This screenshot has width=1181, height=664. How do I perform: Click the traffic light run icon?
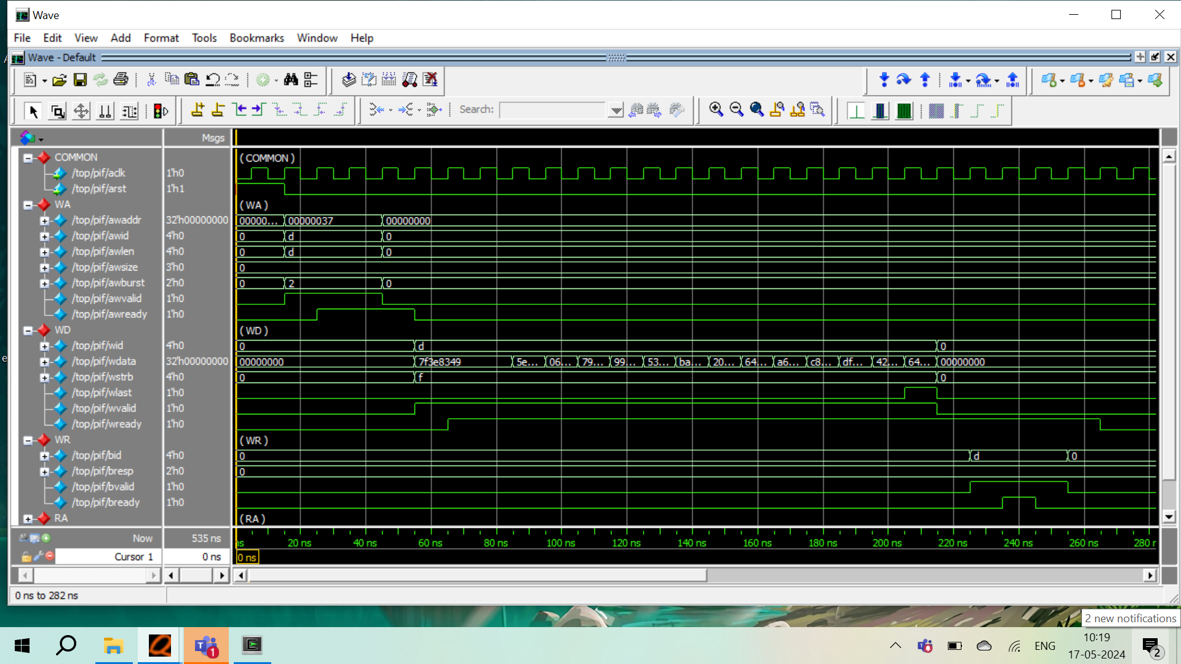[x=161, y=111]
